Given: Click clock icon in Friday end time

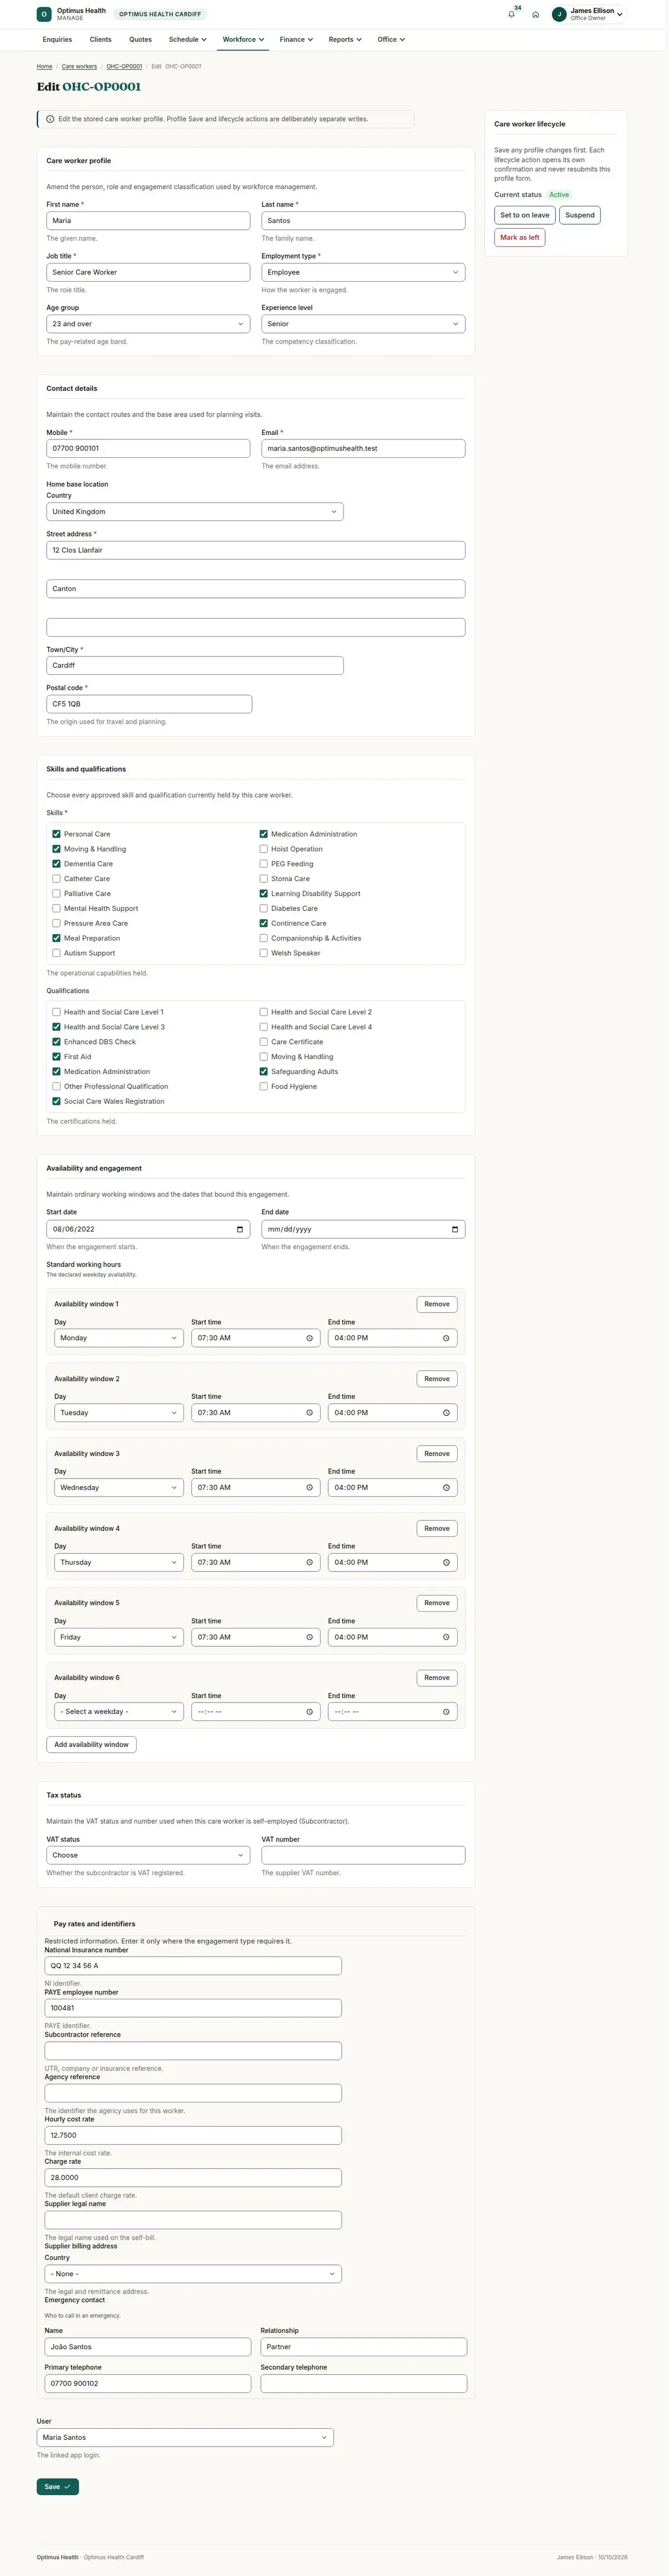Looking at the screenshot, I should [446, 1637].
